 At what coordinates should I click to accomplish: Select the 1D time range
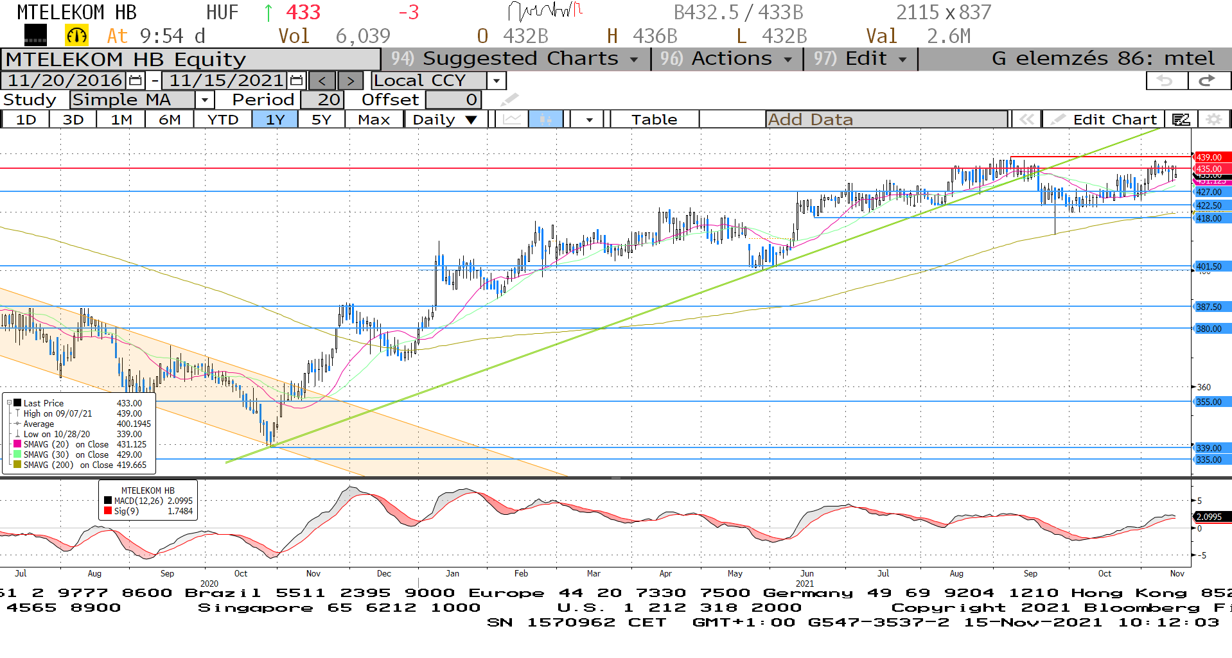[x=26, y=119]
